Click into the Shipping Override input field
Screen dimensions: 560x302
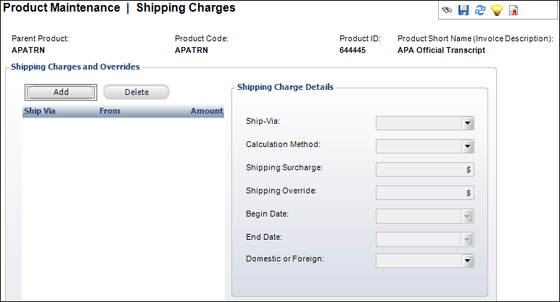tap(424, 193)
